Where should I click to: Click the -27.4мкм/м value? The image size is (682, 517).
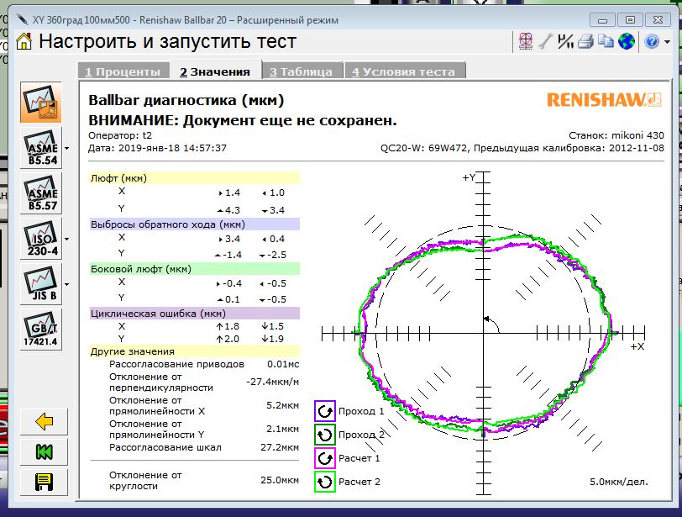tap(272, 382)
